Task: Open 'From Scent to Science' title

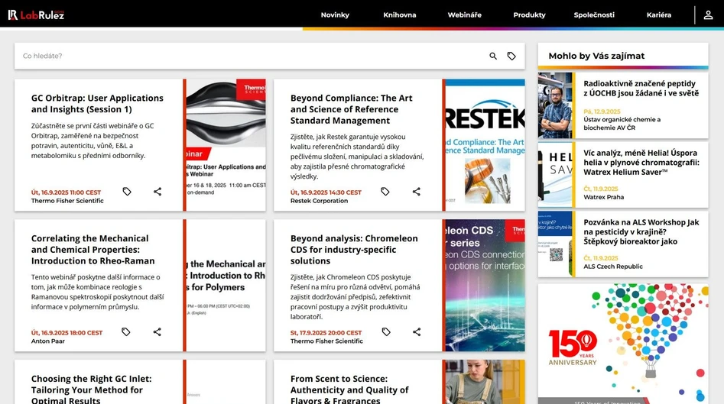Action: pos(349,389)
